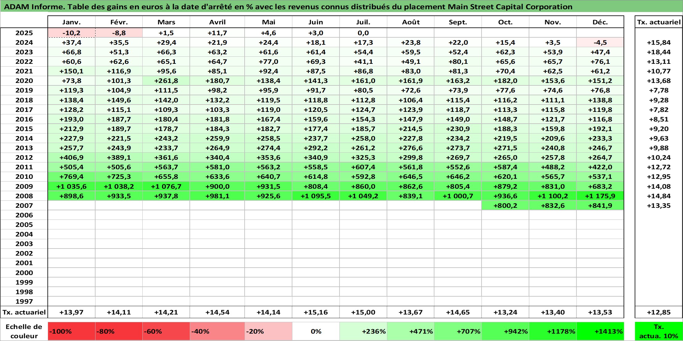Select the 'Tx. actuariel' bottom row label
The height and width of the screenshot is (341, 683).
pos(24,312)
